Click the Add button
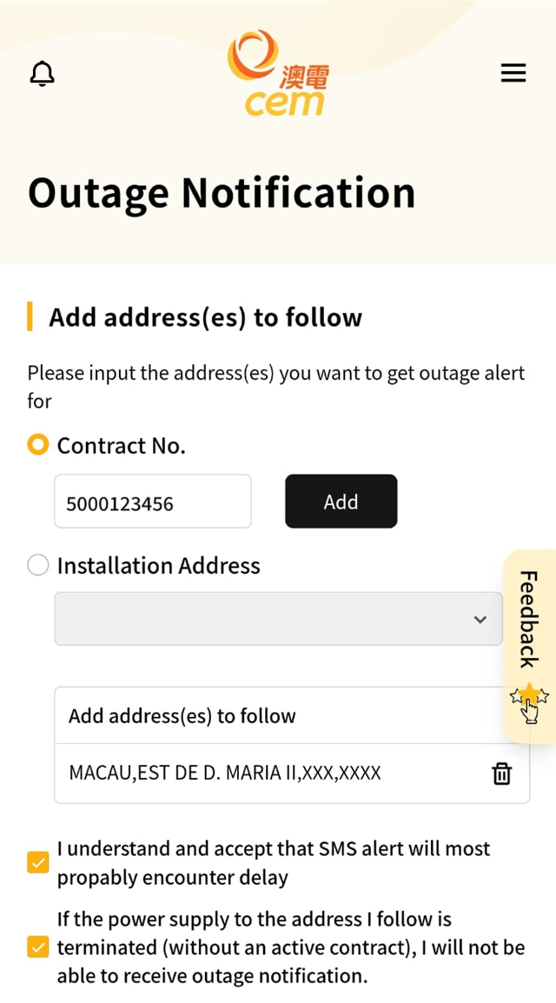 coord(341,501)
